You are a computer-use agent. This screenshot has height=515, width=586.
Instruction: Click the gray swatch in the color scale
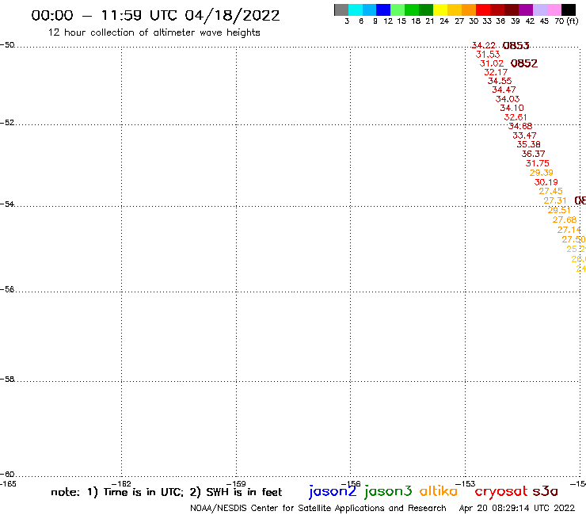coord(341,10)
